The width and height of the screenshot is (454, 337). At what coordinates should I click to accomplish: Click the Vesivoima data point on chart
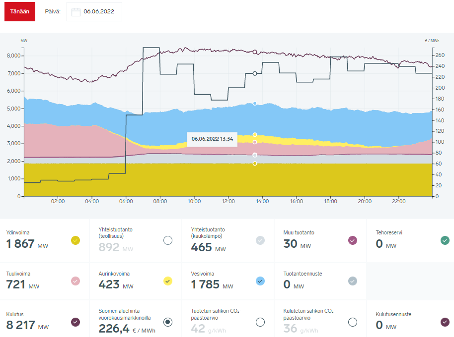255,104
